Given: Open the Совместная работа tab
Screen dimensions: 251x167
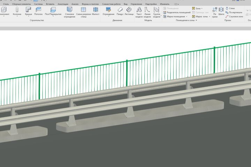Looking at the screenshot, I should pyautogui.click(x=111, y=4).
